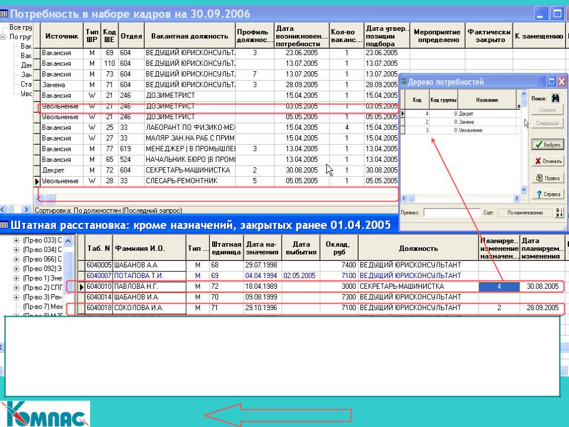Click the grid icon in Штатная расстановка title
Viewport: 569px width, 427px height.
pos(4,225)
